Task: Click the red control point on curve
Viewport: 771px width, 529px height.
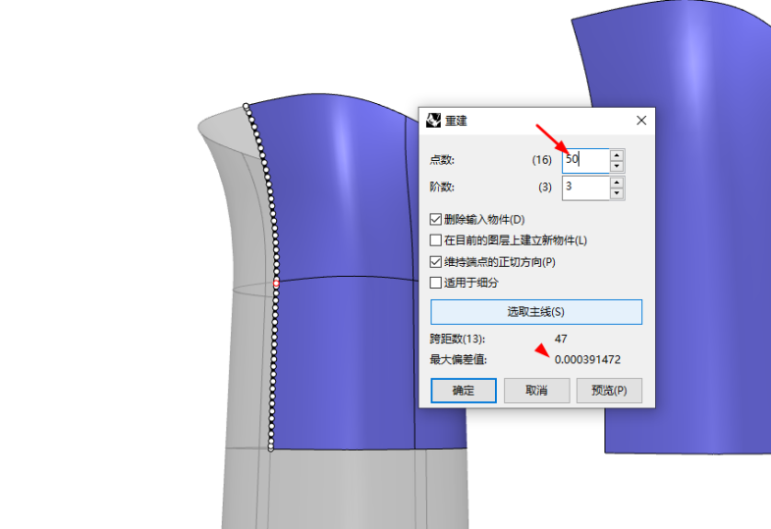Action: (276, 283)
